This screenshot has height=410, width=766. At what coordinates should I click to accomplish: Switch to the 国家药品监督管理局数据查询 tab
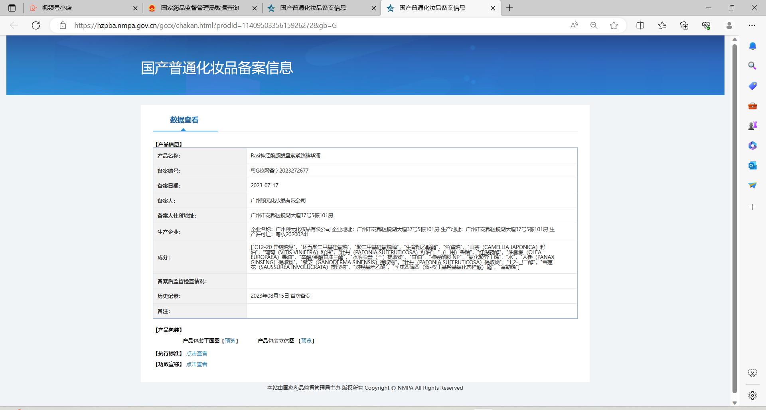[199, 8]
